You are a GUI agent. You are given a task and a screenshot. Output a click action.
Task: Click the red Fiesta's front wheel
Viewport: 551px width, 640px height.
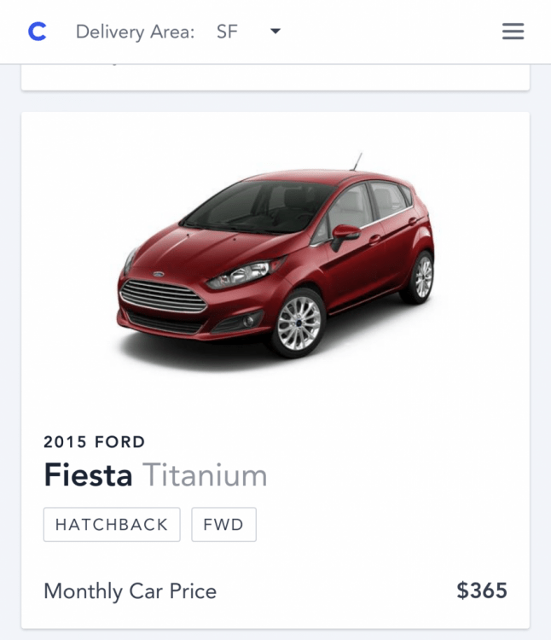299,323
